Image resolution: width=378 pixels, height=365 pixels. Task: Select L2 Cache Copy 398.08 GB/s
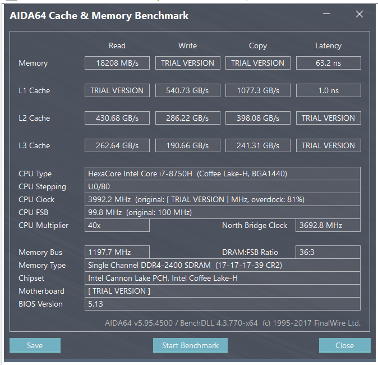[258, 118]
